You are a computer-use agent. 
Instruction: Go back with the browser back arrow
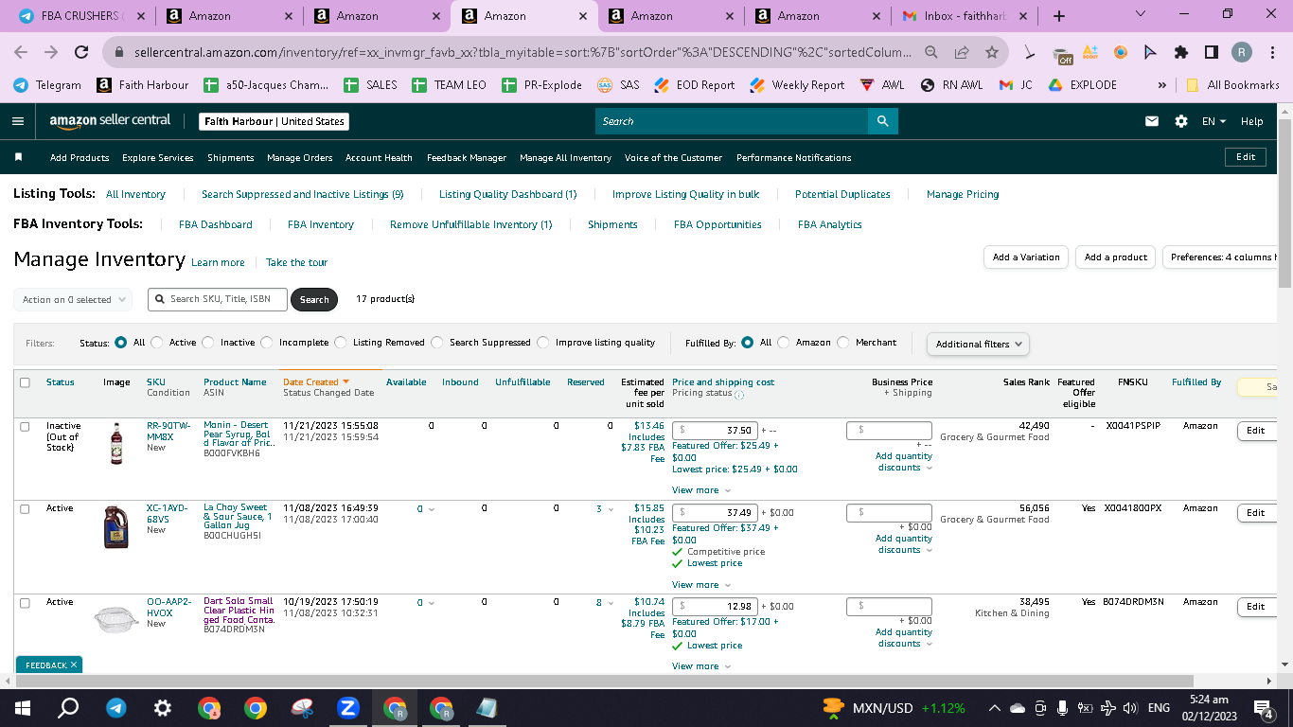coord(21,53)
